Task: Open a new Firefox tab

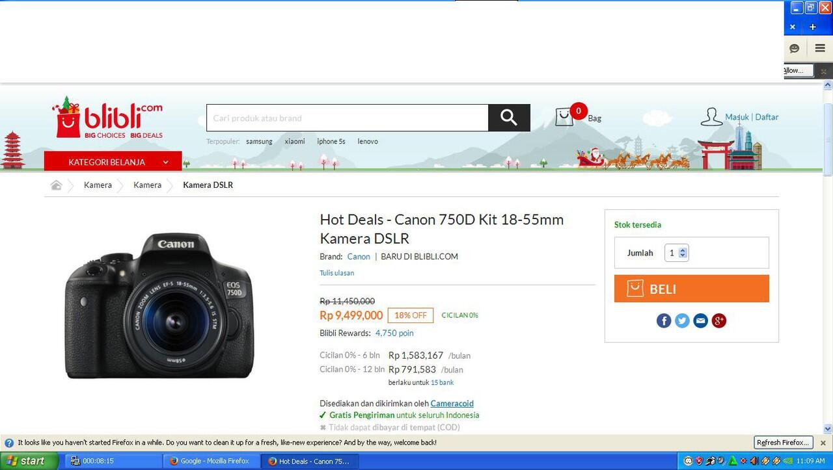Action: [x=812, y=27]
